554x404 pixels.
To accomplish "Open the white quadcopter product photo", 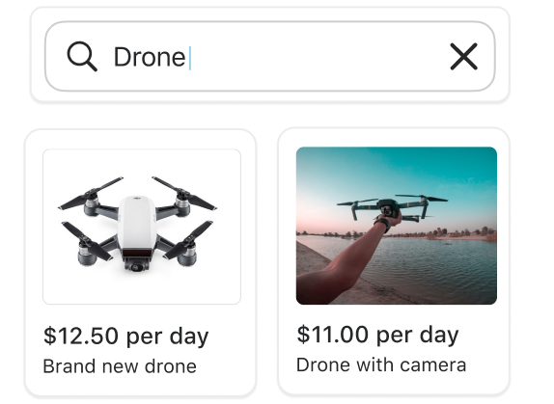I will pos(142,227).
